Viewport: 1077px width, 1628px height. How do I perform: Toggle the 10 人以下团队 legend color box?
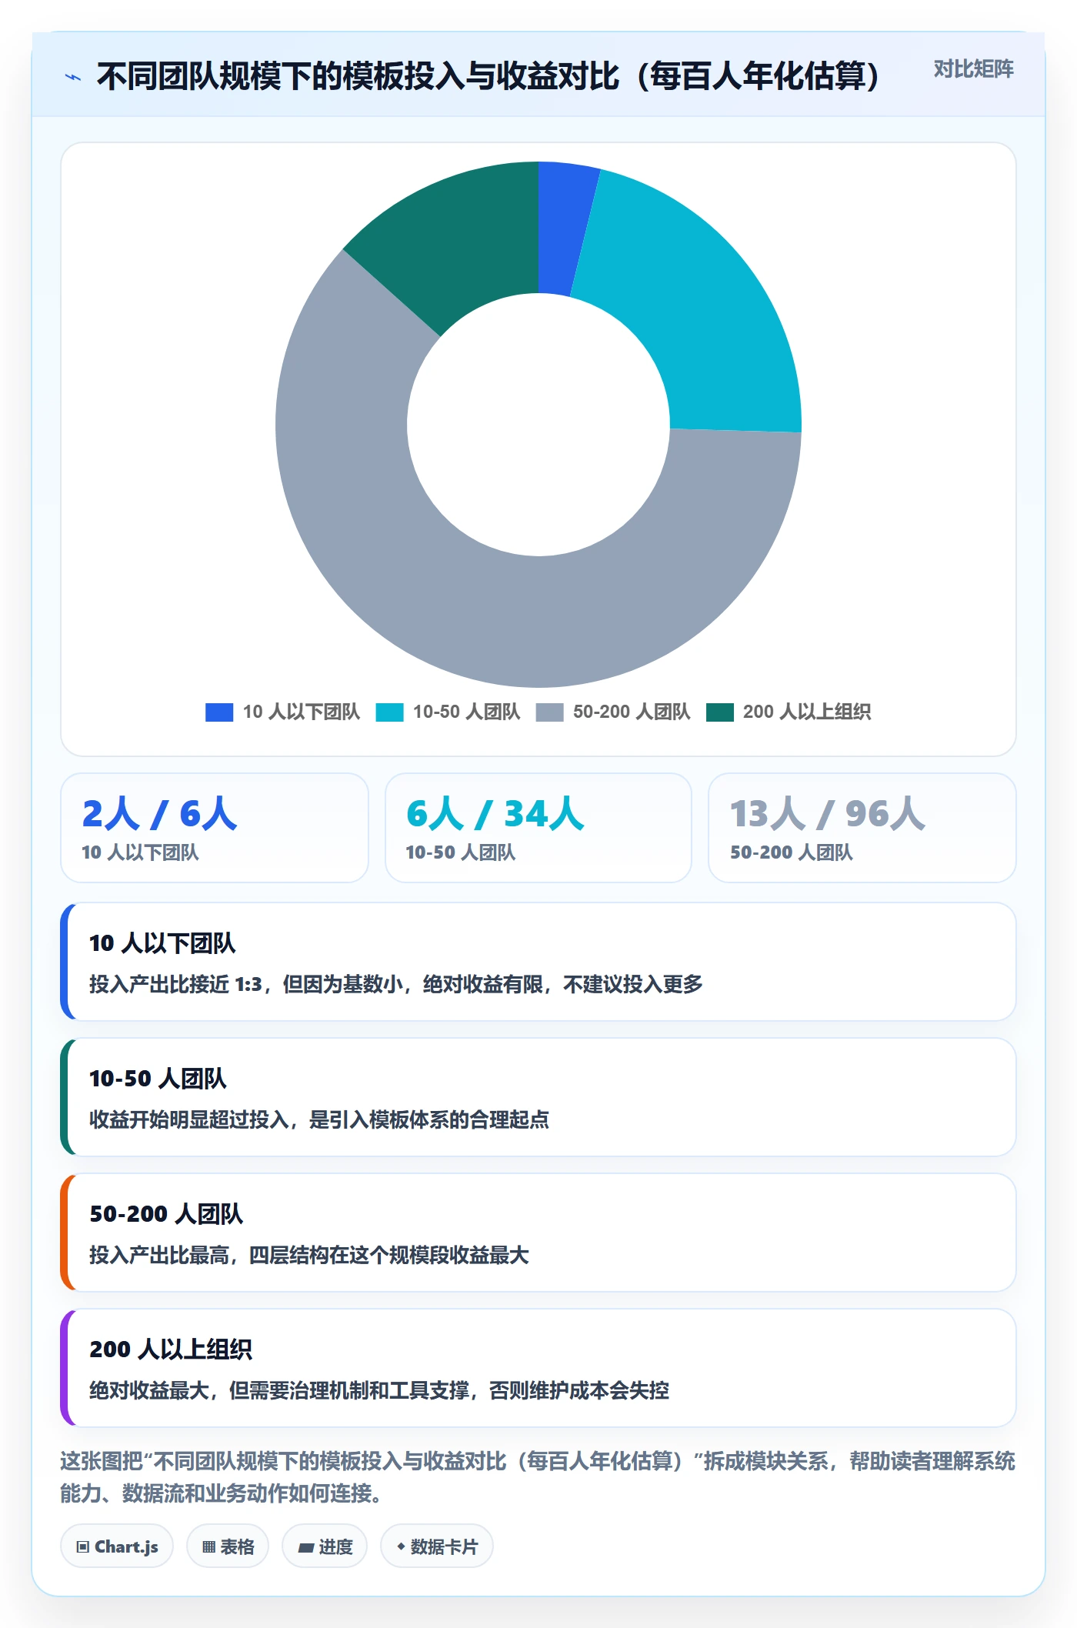coord(219,712)
